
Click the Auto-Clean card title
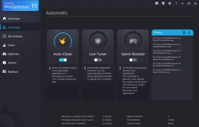point(63,54)
